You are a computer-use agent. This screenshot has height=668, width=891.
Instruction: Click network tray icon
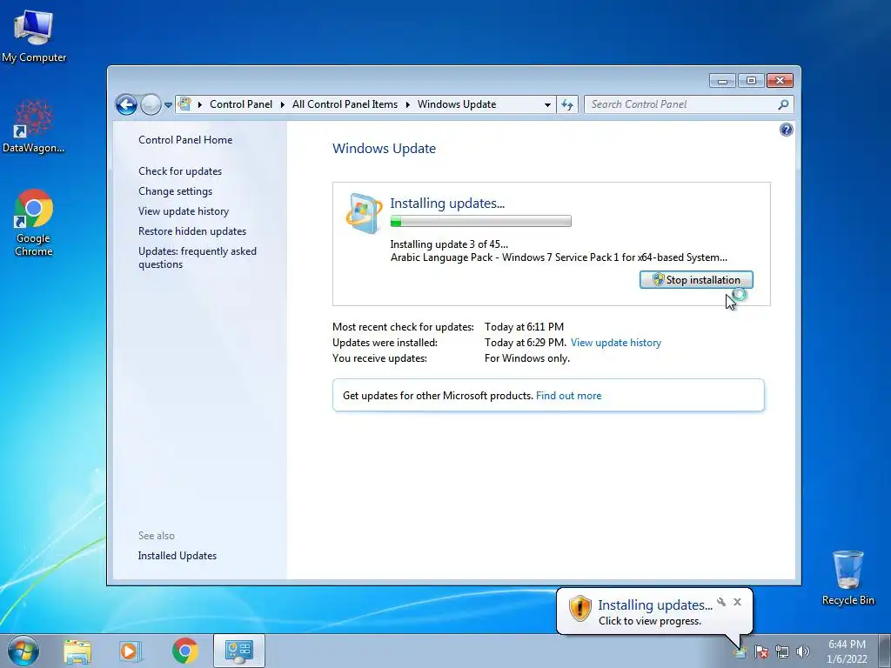782,651
